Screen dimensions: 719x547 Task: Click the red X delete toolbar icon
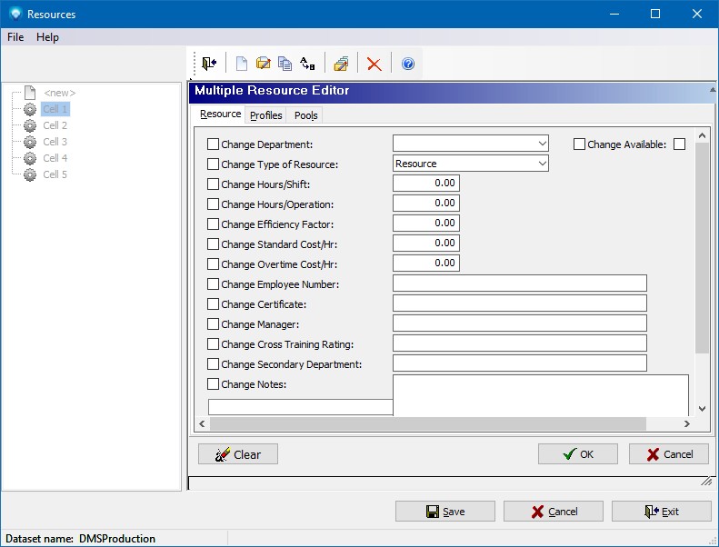tap(374, 64)
